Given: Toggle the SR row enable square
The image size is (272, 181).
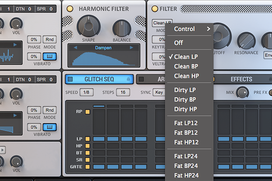Looking at the screenshot, I should point(87,160).
